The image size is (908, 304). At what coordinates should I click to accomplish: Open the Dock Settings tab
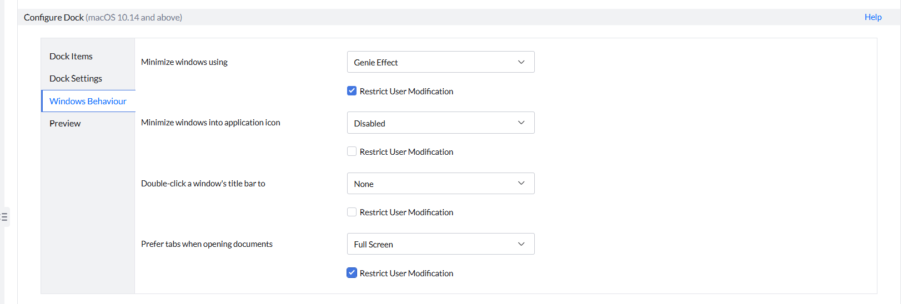tap(76, 79)
